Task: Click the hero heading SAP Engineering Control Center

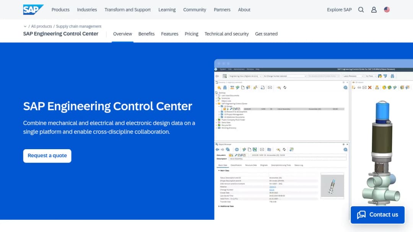Action: pos(107,106)
